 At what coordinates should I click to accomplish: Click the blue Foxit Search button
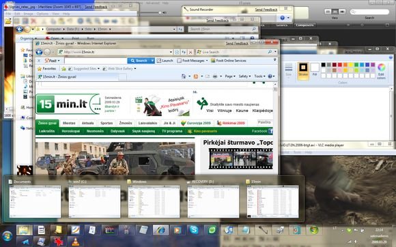(139, 61)
